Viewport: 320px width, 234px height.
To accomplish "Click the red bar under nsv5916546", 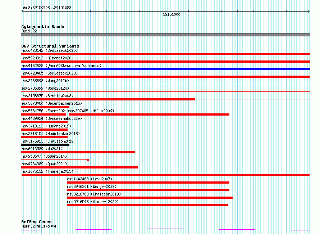I will coord(147,205).
